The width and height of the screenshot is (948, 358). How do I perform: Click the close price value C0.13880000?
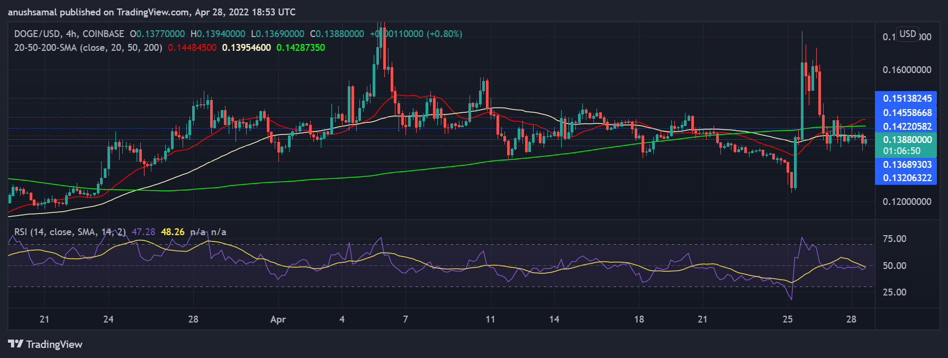pyautogui.click(x=337, y=34)
